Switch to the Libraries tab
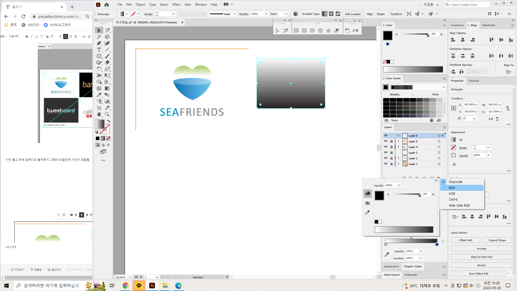This screenshot has width=517, height=291. click(474, 81)
